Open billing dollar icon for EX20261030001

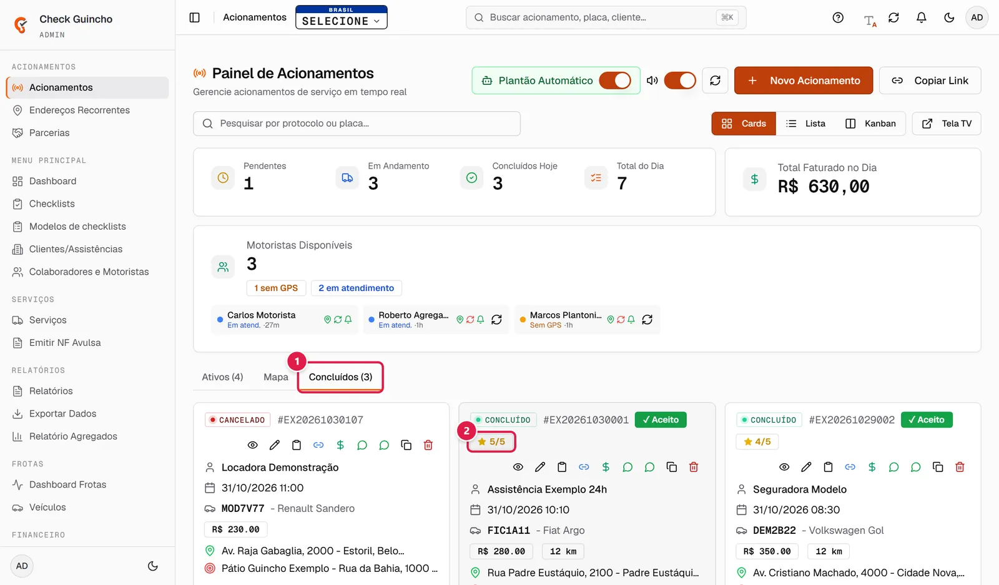tap(606, 467)
